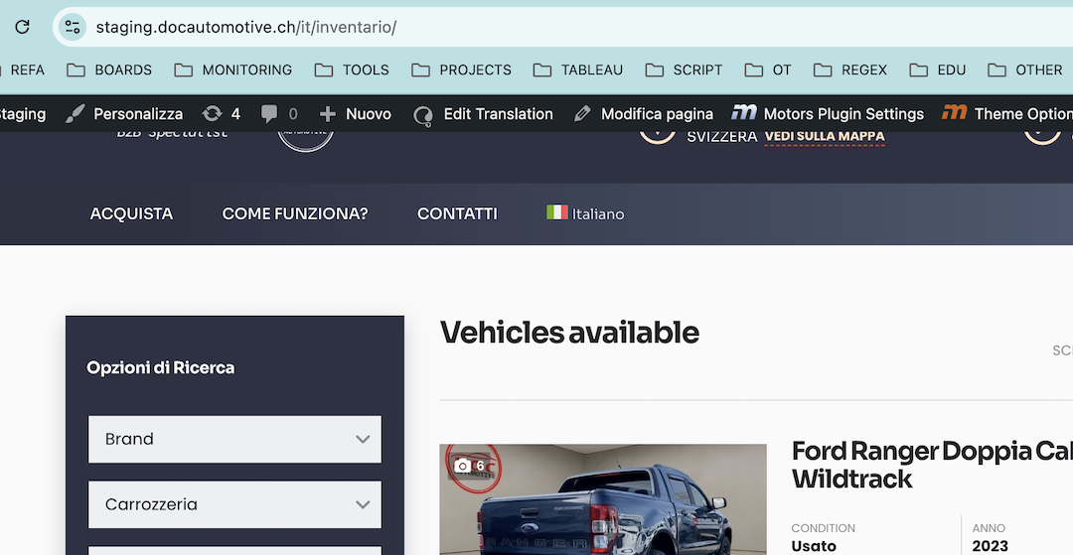Viewport: 1073px width, 555px height.
Task: Open the EDU bookmarks folder
Action: click(x=938, y=69)
